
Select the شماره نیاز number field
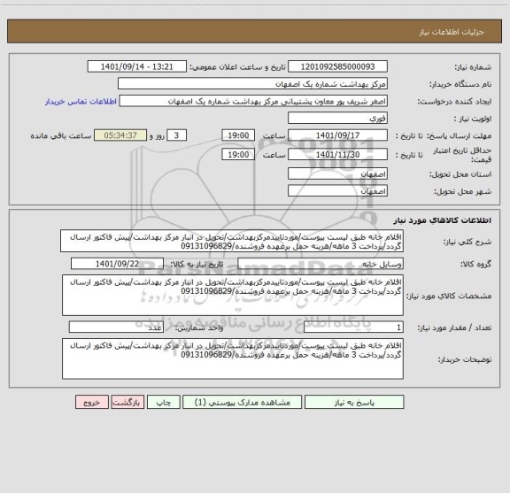337,66
